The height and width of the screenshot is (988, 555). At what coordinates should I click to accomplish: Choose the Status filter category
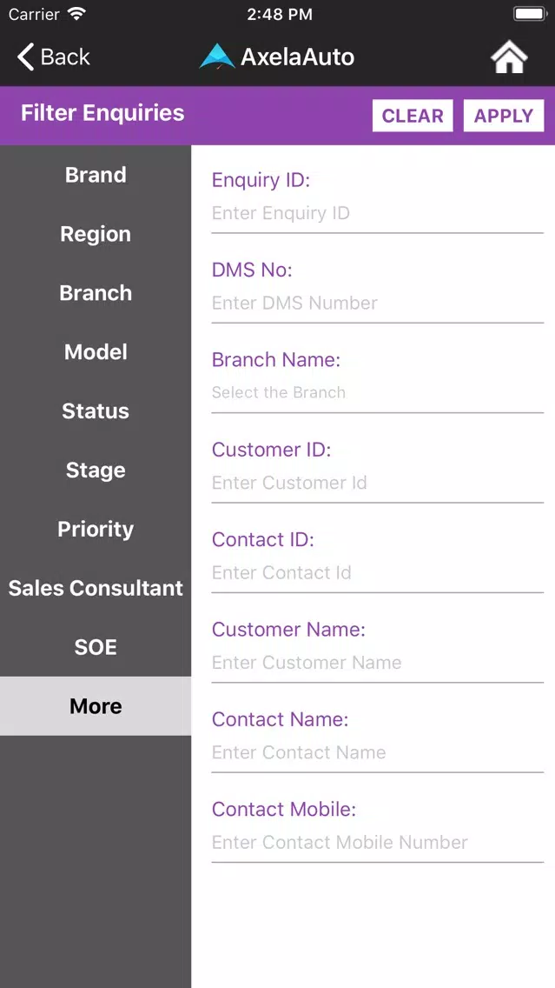coord(96,411)
